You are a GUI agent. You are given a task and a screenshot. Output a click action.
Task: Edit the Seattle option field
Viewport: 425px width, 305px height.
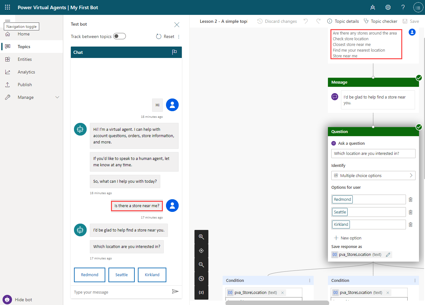pyautogui.click(x=369, y=212)
